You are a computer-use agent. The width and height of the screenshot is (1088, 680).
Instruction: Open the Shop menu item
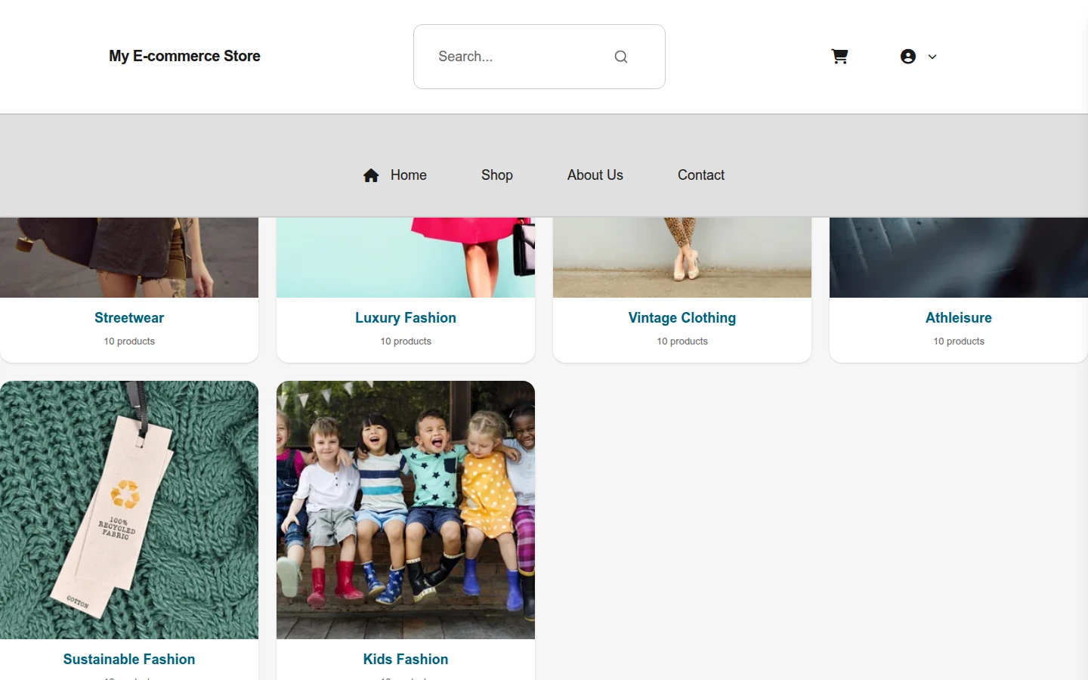tap(497, 175)
